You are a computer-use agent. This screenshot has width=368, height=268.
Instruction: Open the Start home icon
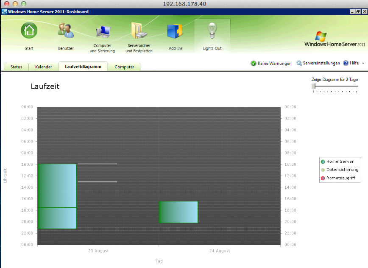pos(29,31)
